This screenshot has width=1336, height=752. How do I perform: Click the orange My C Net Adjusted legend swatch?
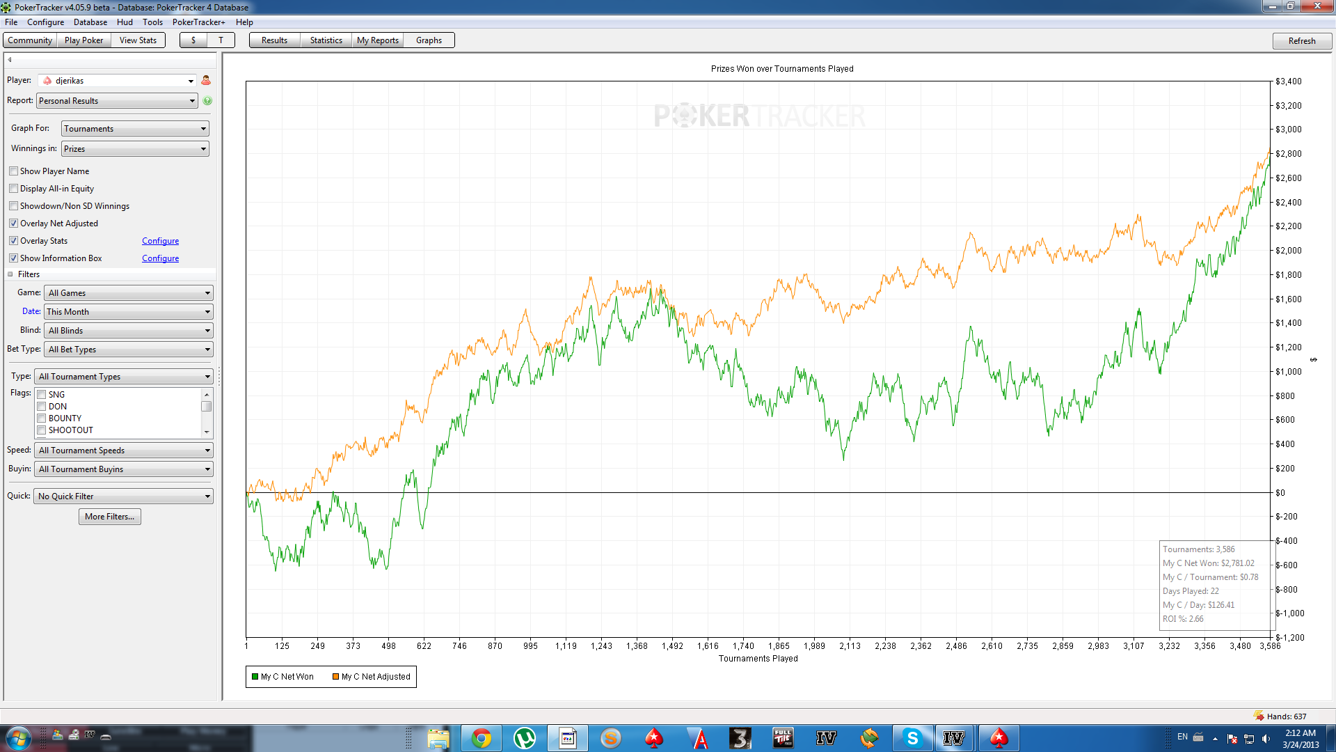pyautogui.click(x=336, y=677)
